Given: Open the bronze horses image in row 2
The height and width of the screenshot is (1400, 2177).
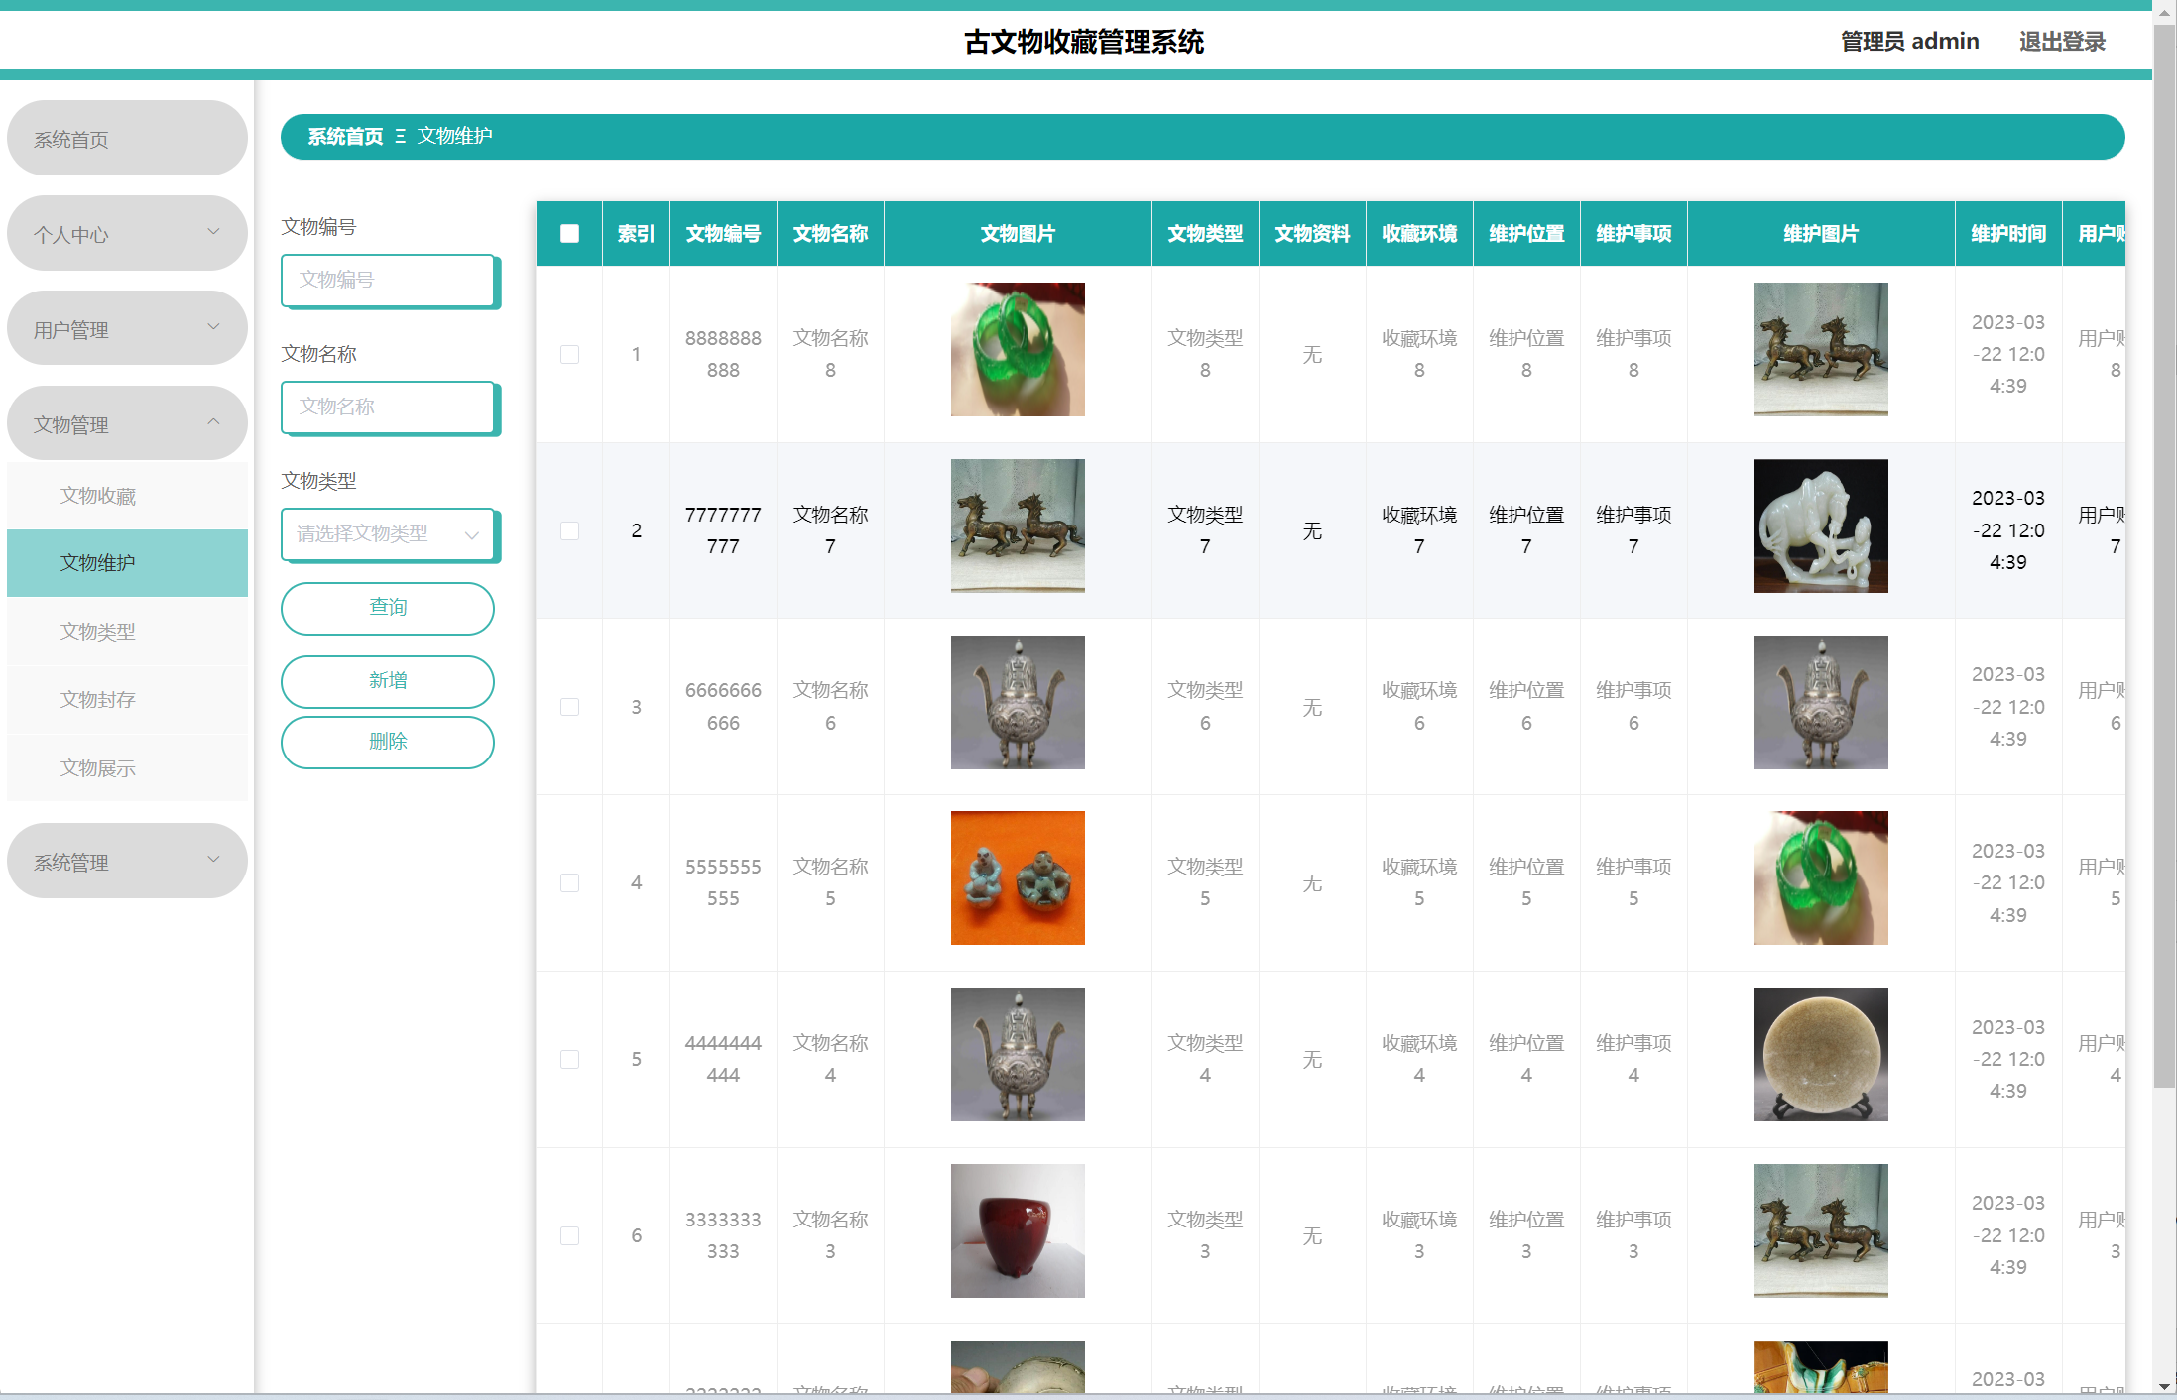Looking at the screenshot, I should coord(1017,525).
